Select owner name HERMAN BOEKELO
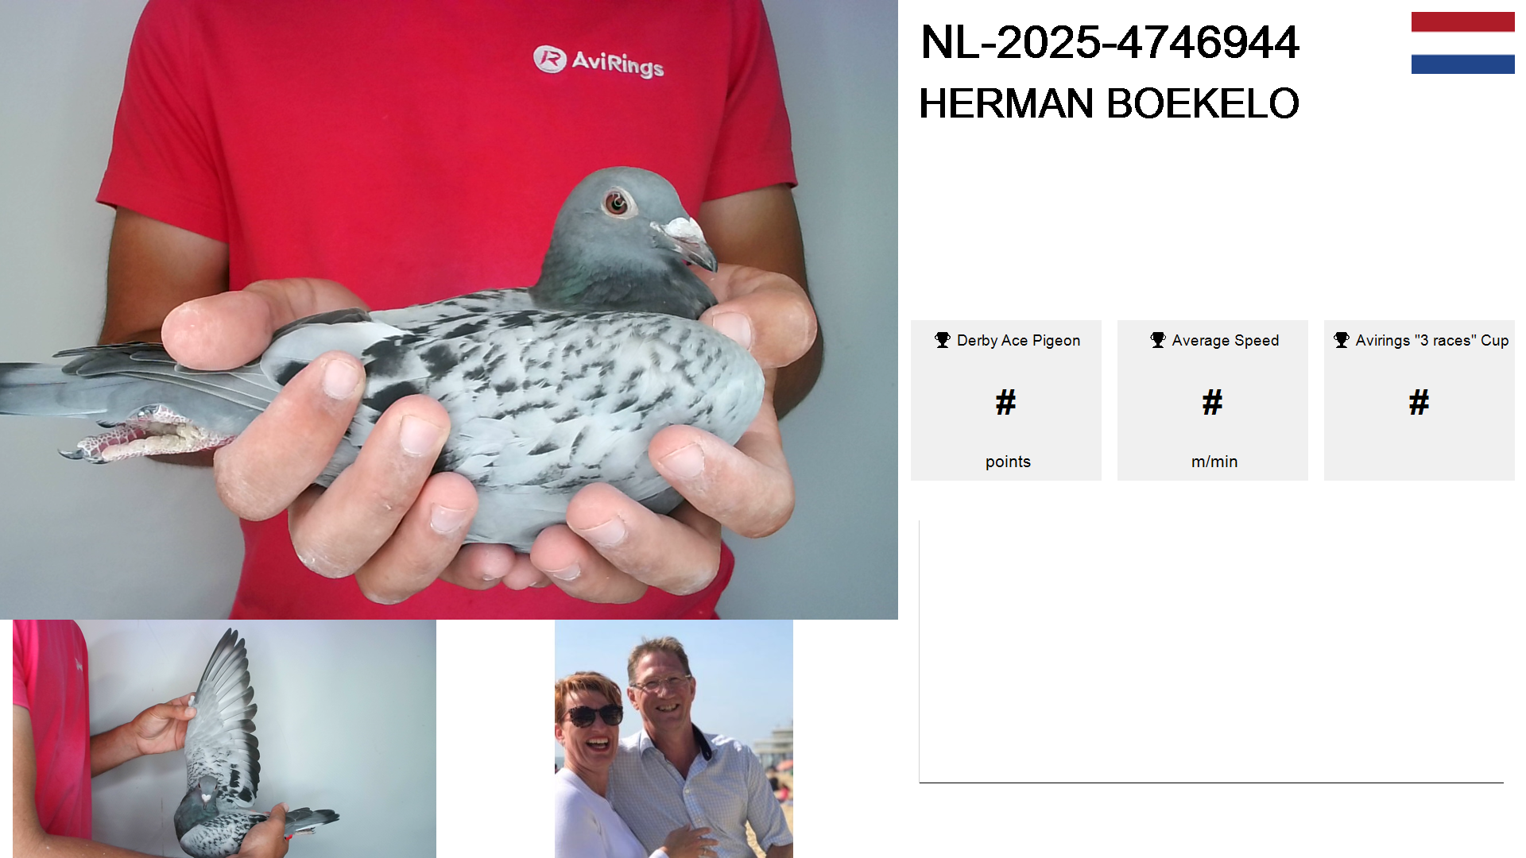Screen dimensions: 1526x858 tap(1109, 103)
